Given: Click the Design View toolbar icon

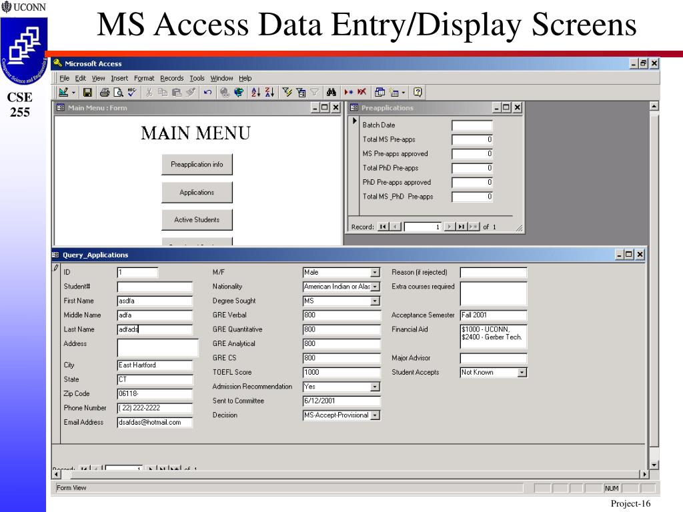Looking at the screenshot, I should coord(63,92).
